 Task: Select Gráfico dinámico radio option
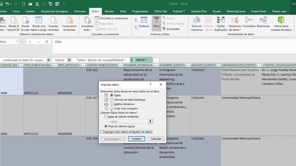click(112, 104)
